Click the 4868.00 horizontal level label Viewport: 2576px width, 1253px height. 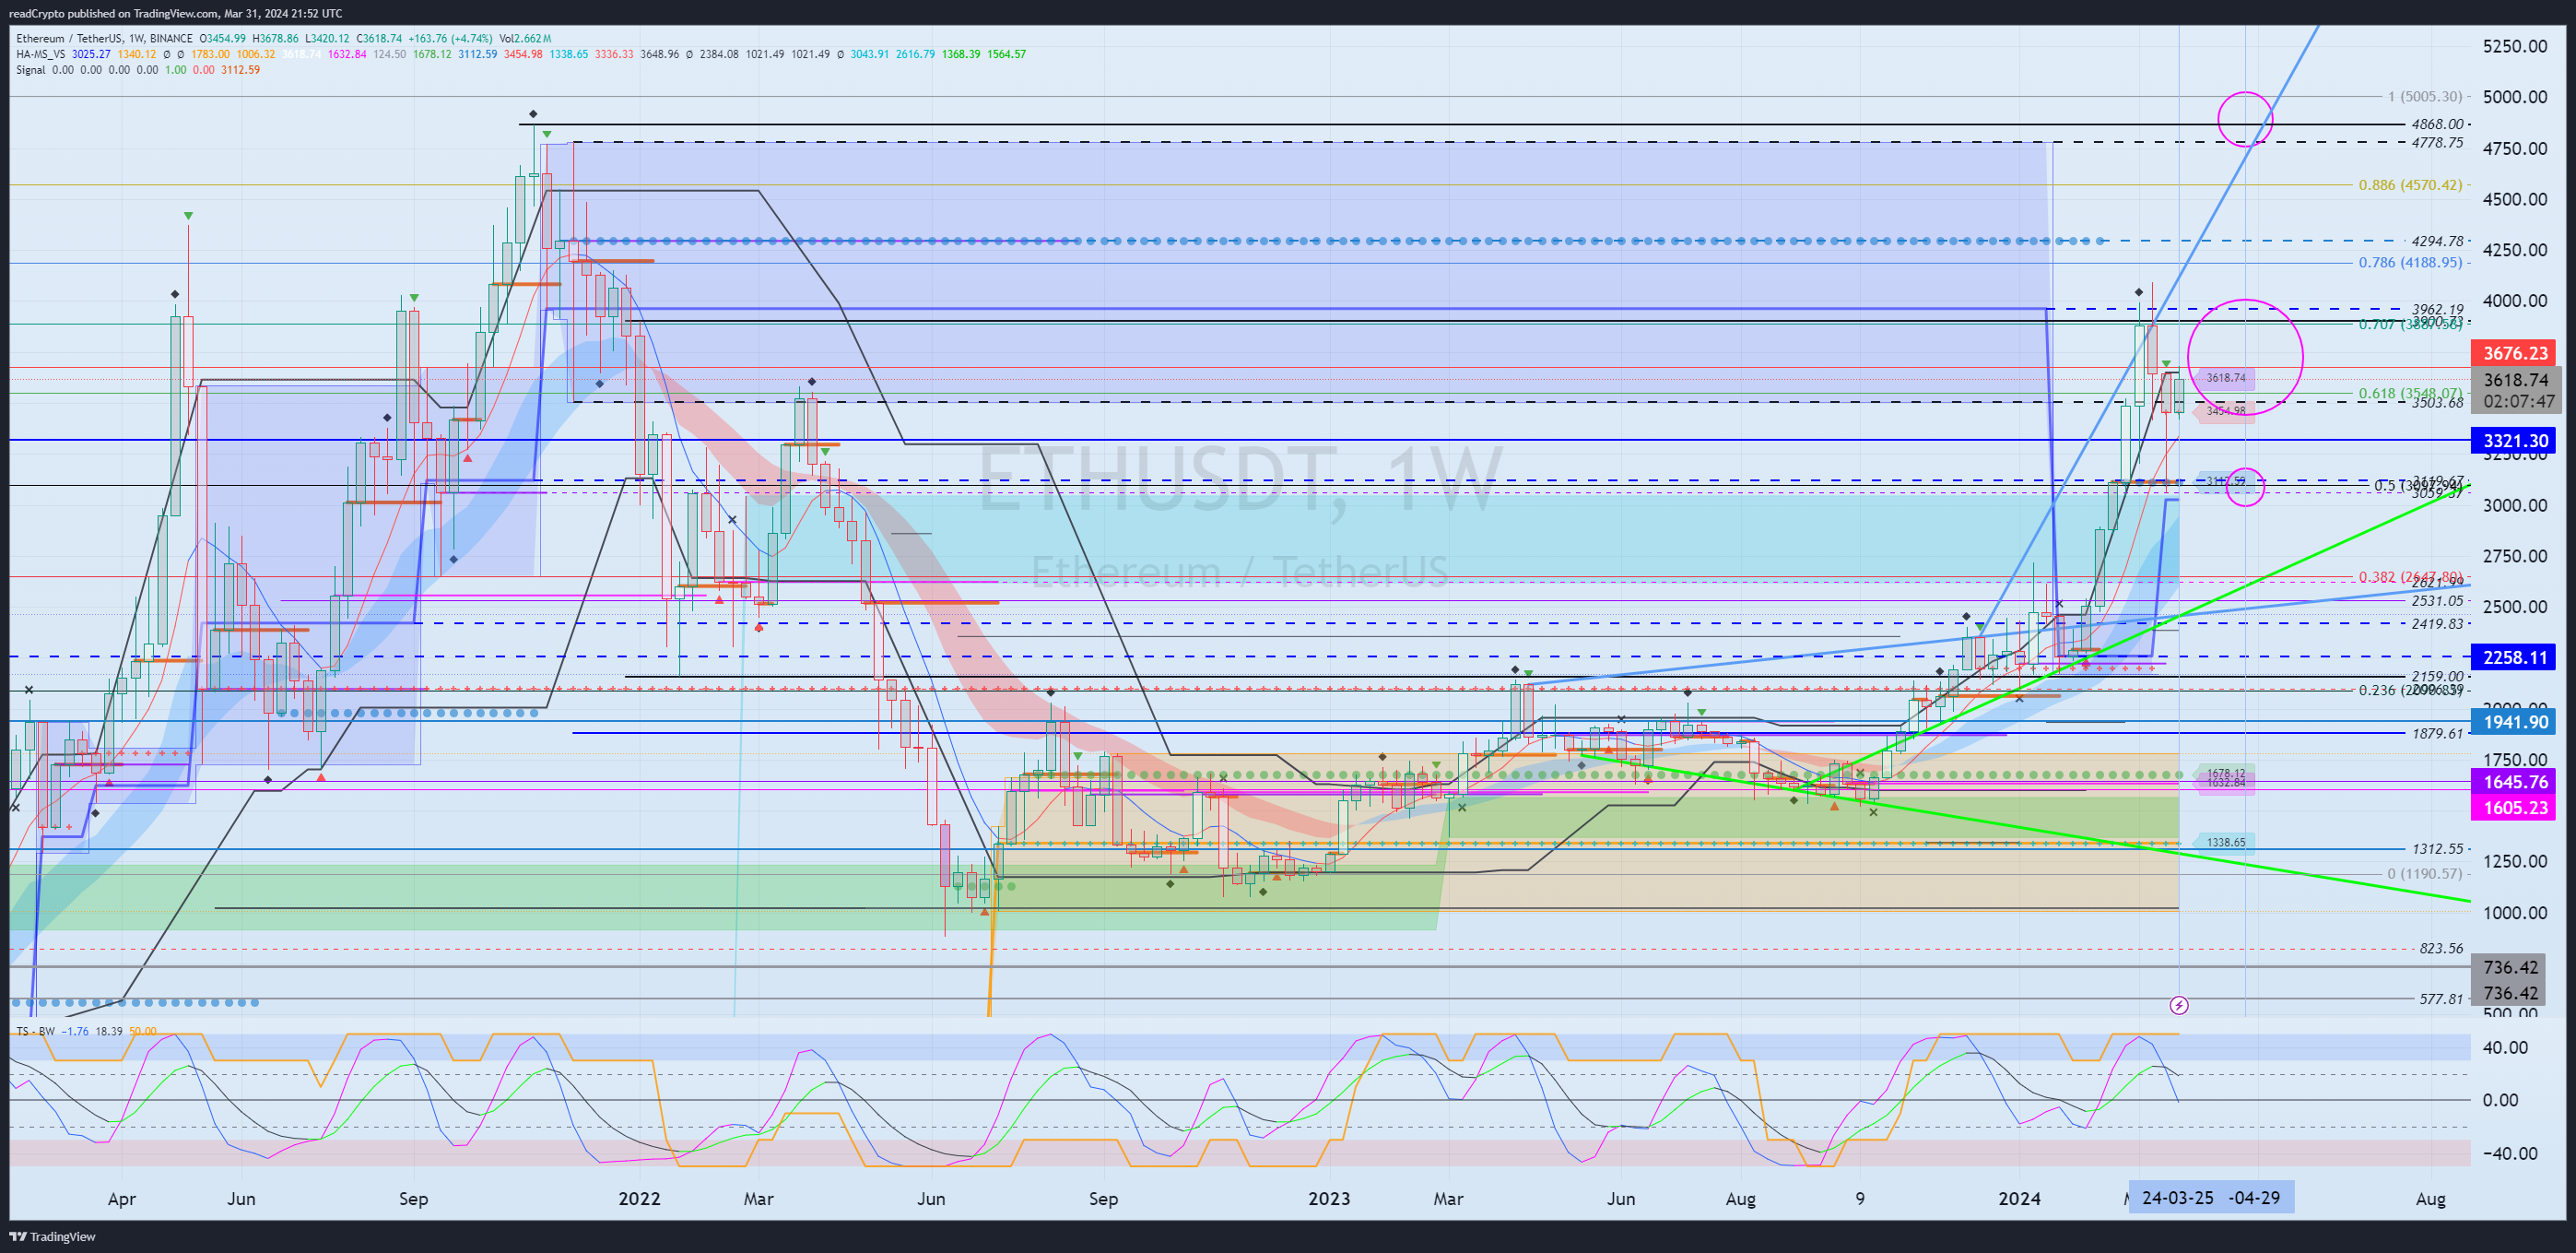[x=2437, y=124]
